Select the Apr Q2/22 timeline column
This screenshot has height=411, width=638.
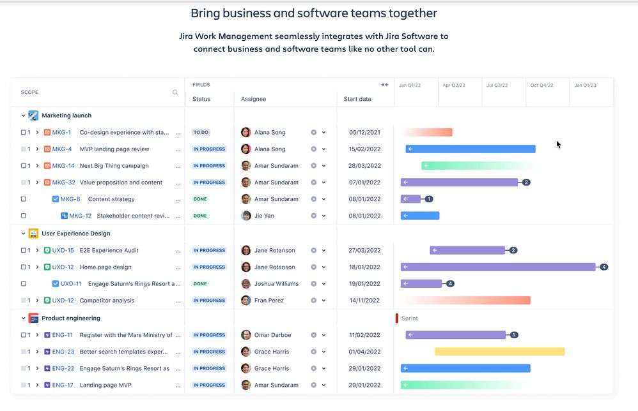click(x=454, y=85)
